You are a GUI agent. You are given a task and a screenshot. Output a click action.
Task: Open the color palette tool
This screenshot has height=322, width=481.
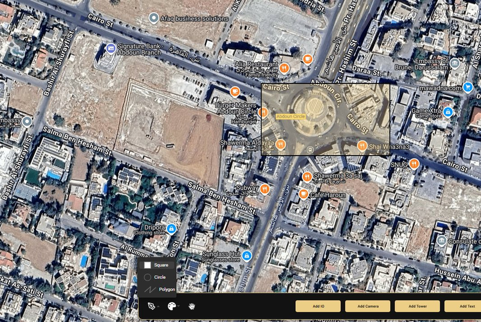pyautogui.click(x=171, y=306)
